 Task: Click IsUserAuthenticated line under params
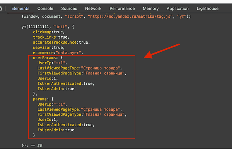click(x=66, y=125)
